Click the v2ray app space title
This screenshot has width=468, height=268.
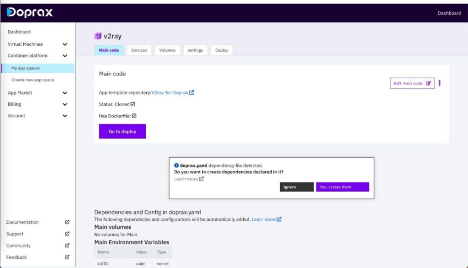click(x=112, y=36)
